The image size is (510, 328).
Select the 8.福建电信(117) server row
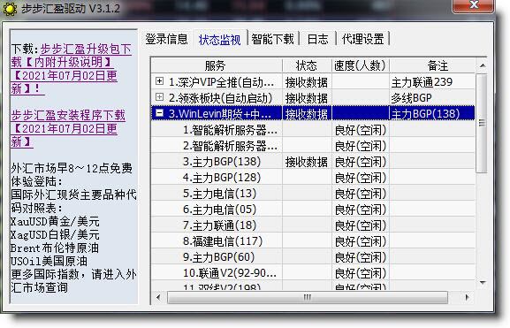click(313, 241)
